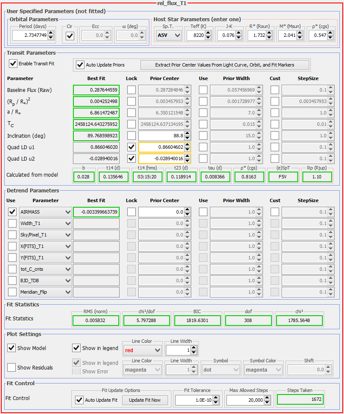Enable the Show Residuals checkbox
The height and width of the screenshot is (414, 344).
(11, 367)
